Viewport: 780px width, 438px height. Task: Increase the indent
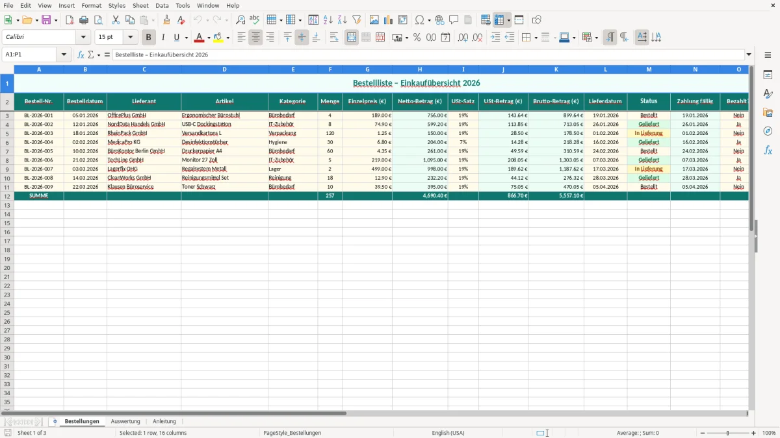[x=495, y=38]
